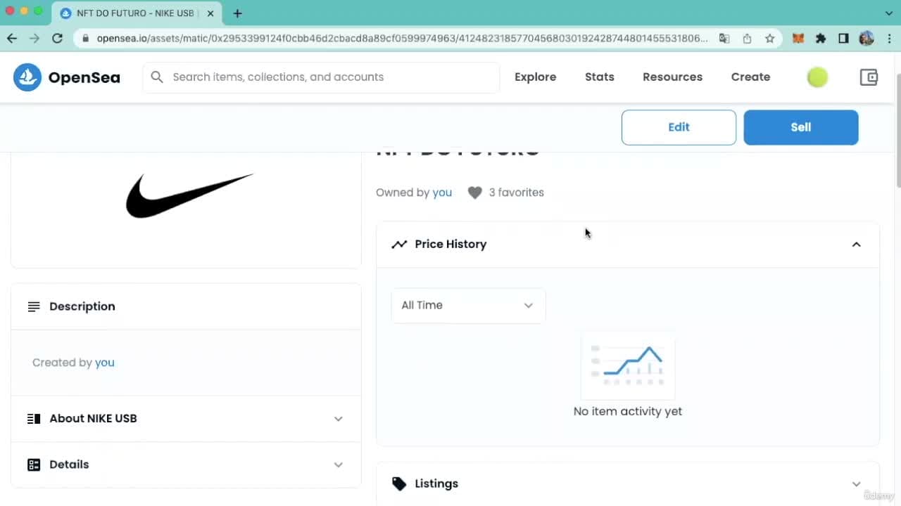Click the OpenSea wordmark
901x506 pixels.
tap(84, 77)
